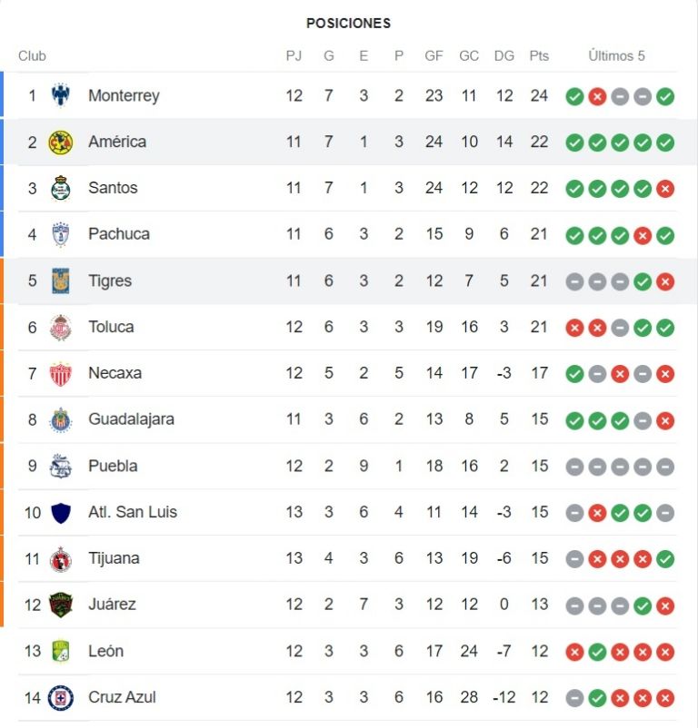
Task: Click the Necaxa striped crest
Action: coord(60,373)
